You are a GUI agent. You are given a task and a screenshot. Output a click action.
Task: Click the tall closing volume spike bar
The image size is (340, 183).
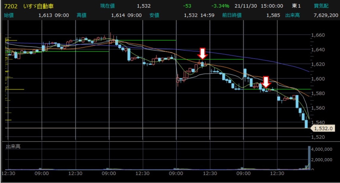tap(309, 158)
